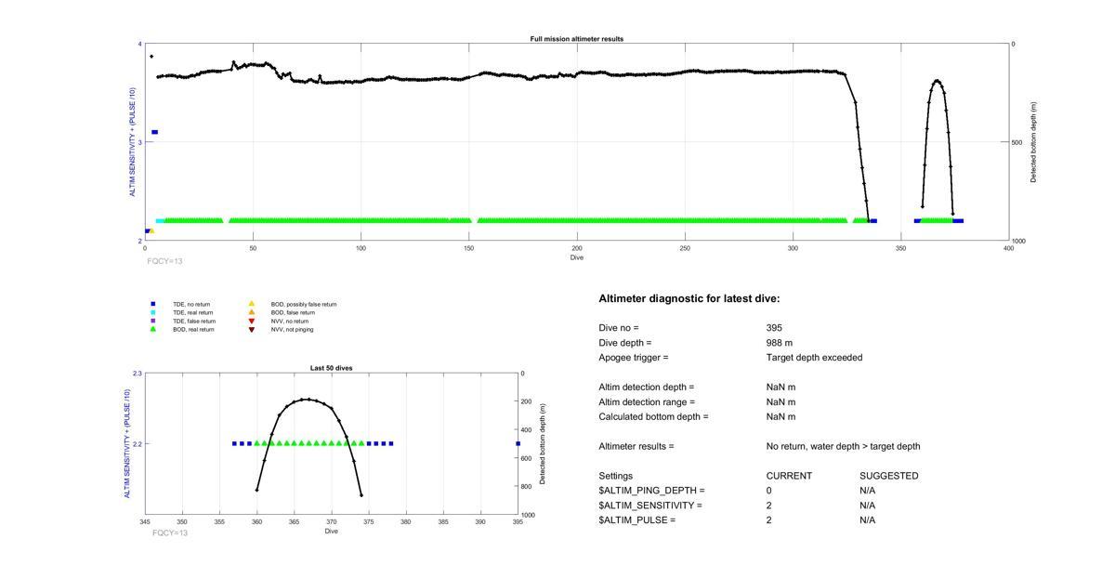Select 'No return, water depth > target depth' text
The width and height of the screenshot is (1115, 578).
(843, 447)
